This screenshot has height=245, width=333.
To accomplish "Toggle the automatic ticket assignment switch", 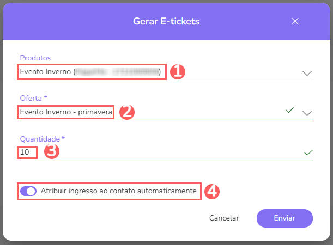I will click(28, 191).
